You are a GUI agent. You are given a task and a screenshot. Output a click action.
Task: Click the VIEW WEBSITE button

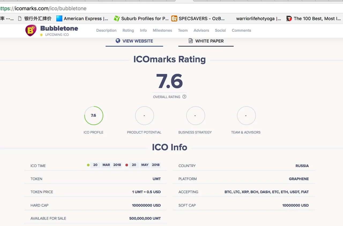pos(134,41)
